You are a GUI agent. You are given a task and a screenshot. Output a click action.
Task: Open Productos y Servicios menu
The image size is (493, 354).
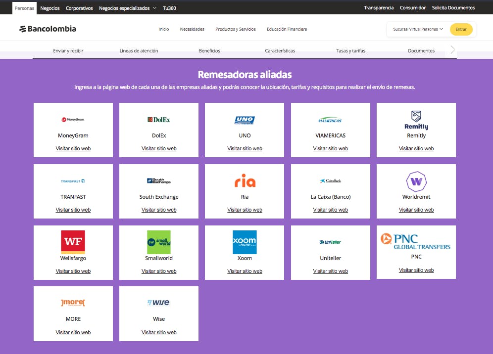click(236, 29)
